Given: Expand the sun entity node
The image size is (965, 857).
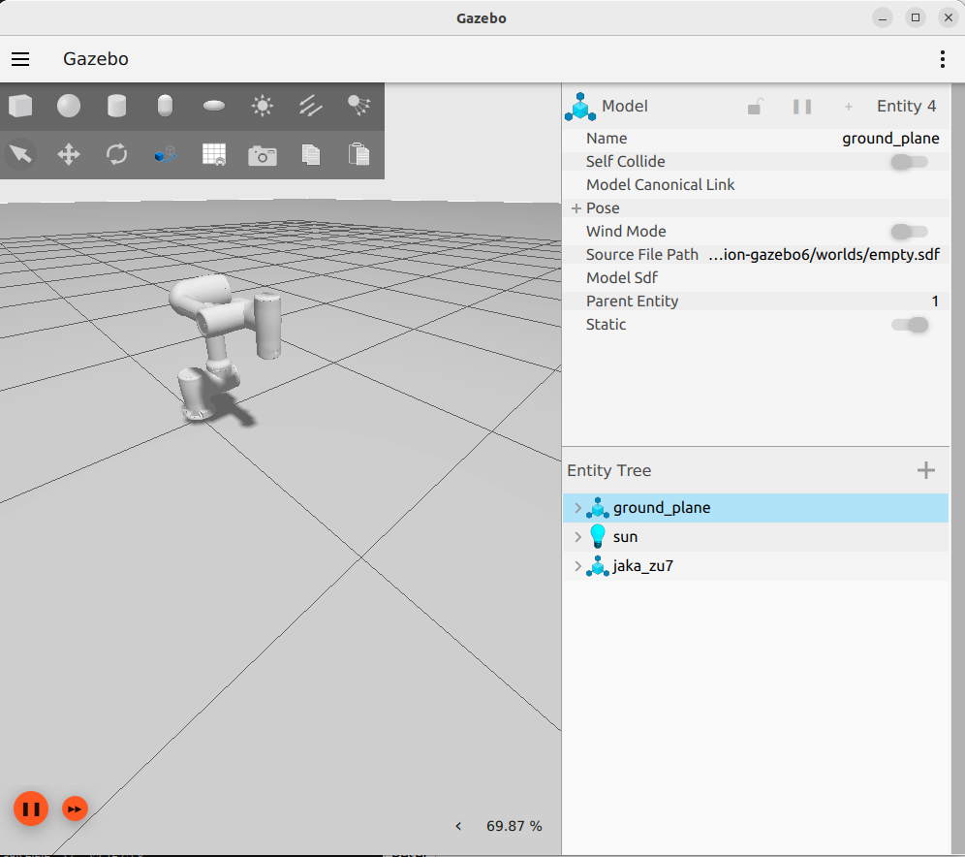Looking at the screenshot, I should (577, 536).
